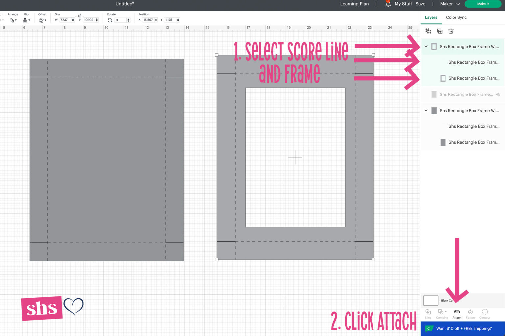Click the width value input field
505x336 pixels.
(x=65, y=20)
